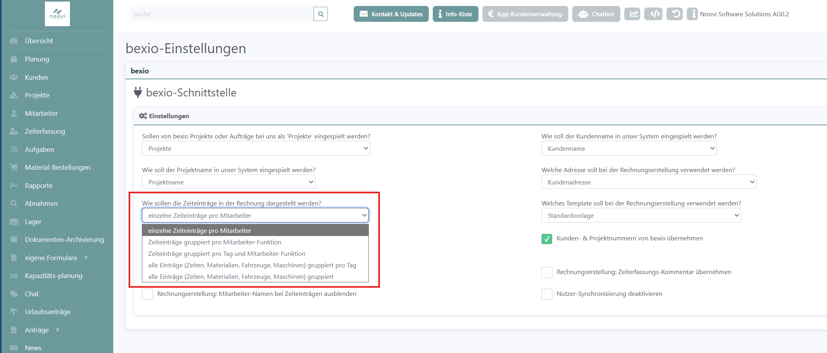Select last option 'alle Einträge … gruppiert'
Viewport: 827px width, 353px height.
coord(255,276)
